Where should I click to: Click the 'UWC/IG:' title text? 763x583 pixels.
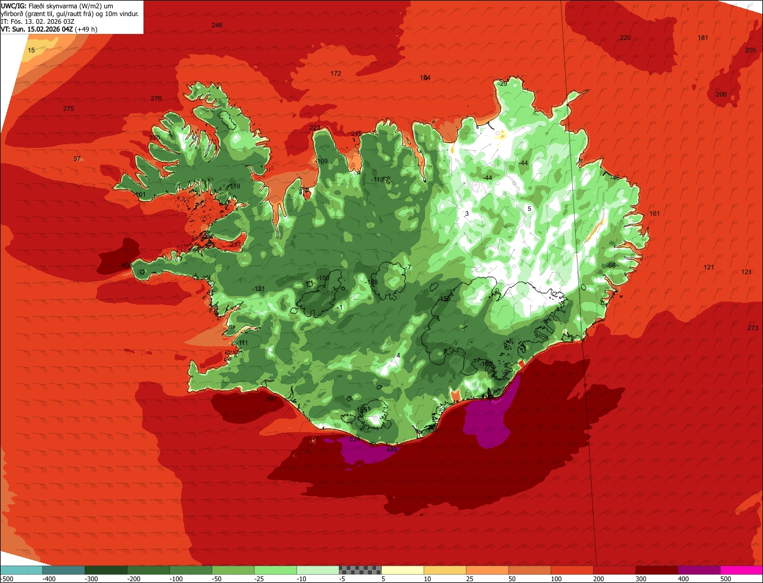click(14, 5)
